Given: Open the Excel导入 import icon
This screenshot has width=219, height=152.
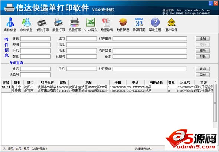Looking at the screenshot, I should 90,25.
